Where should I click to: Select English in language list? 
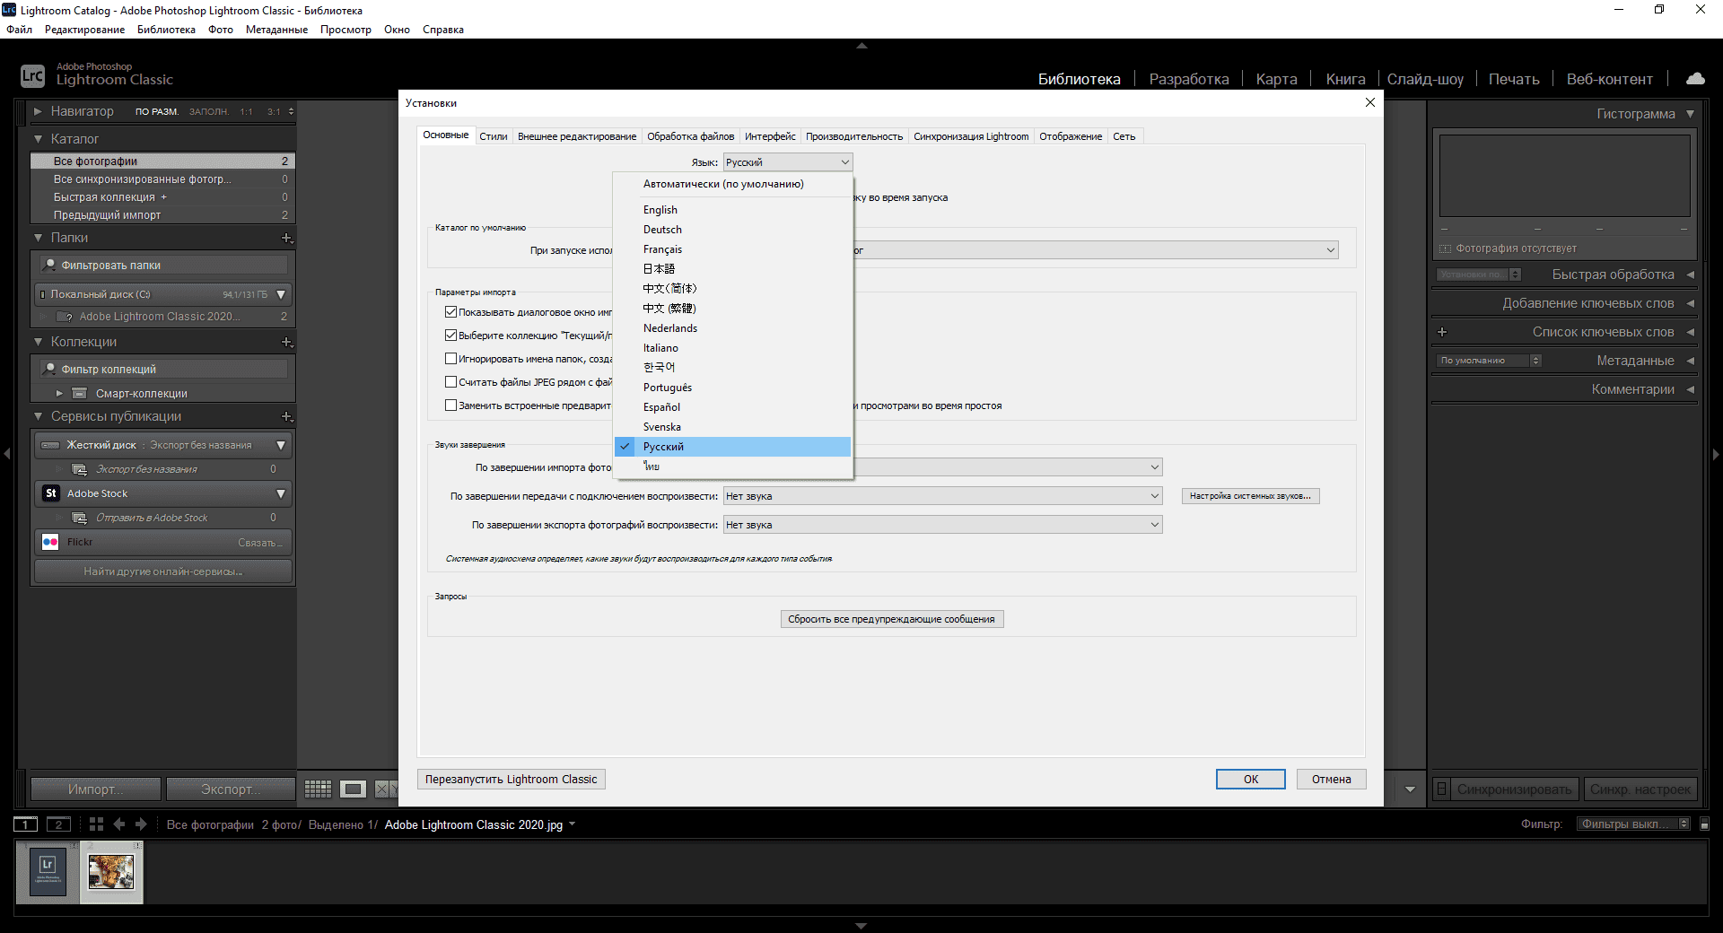point(732,210)
